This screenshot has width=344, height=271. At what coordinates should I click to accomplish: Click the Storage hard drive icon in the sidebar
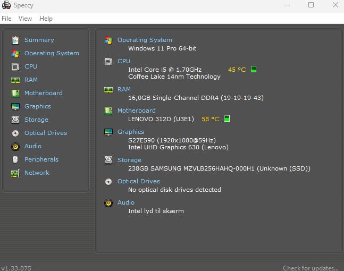pos(15,120)
